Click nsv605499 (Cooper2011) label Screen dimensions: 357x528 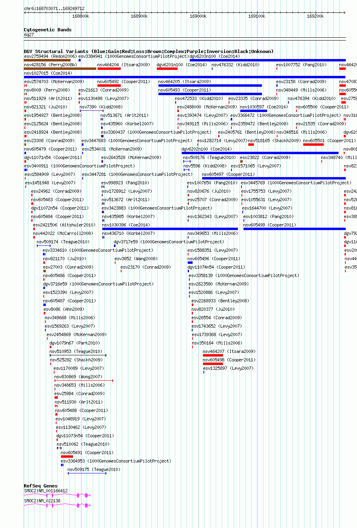click(270, 225)
